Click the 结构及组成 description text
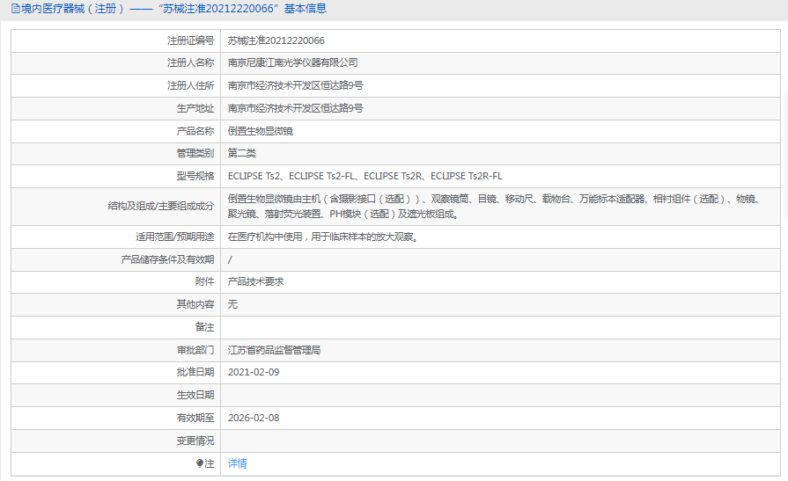The width and height of the screenshot is (788, 481). pos(494,207)
